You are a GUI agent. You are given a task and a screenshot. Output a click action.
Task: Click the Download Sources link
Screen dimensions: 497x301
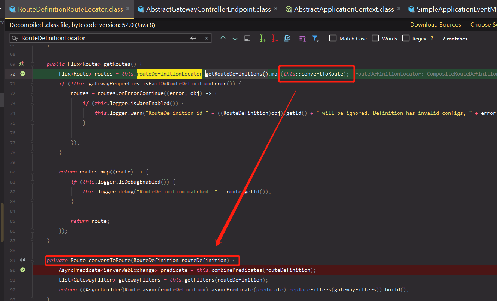pos(436,25)
